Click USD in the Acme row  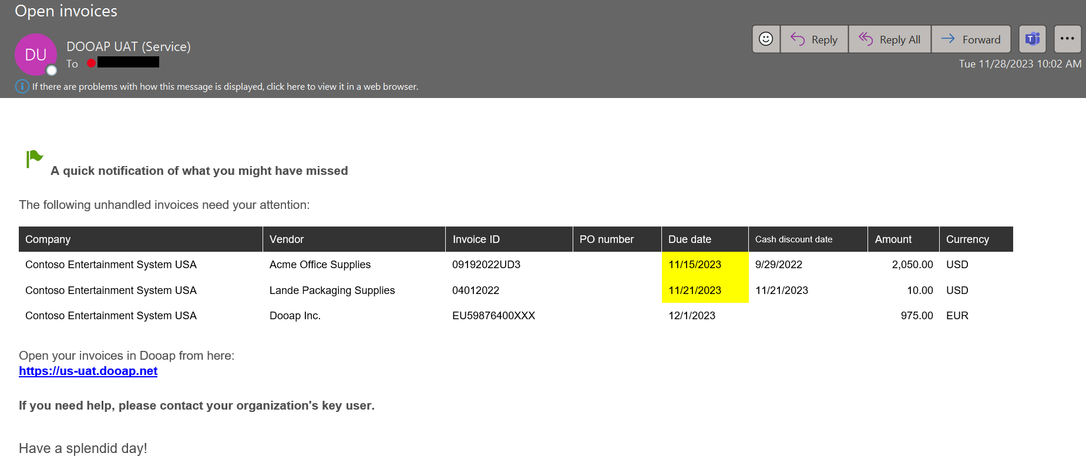click(957, 265)
